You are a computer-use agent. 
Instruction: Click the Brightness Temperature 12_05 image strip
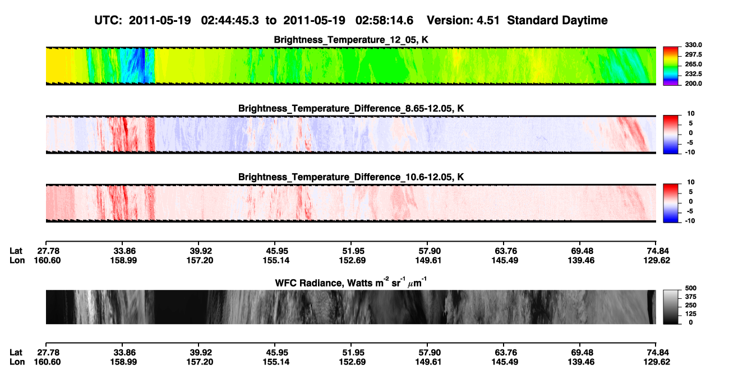coord(351,66)
